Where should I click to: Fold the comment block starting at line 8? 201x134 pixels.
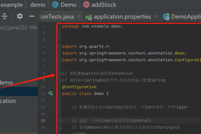[60, 73]
